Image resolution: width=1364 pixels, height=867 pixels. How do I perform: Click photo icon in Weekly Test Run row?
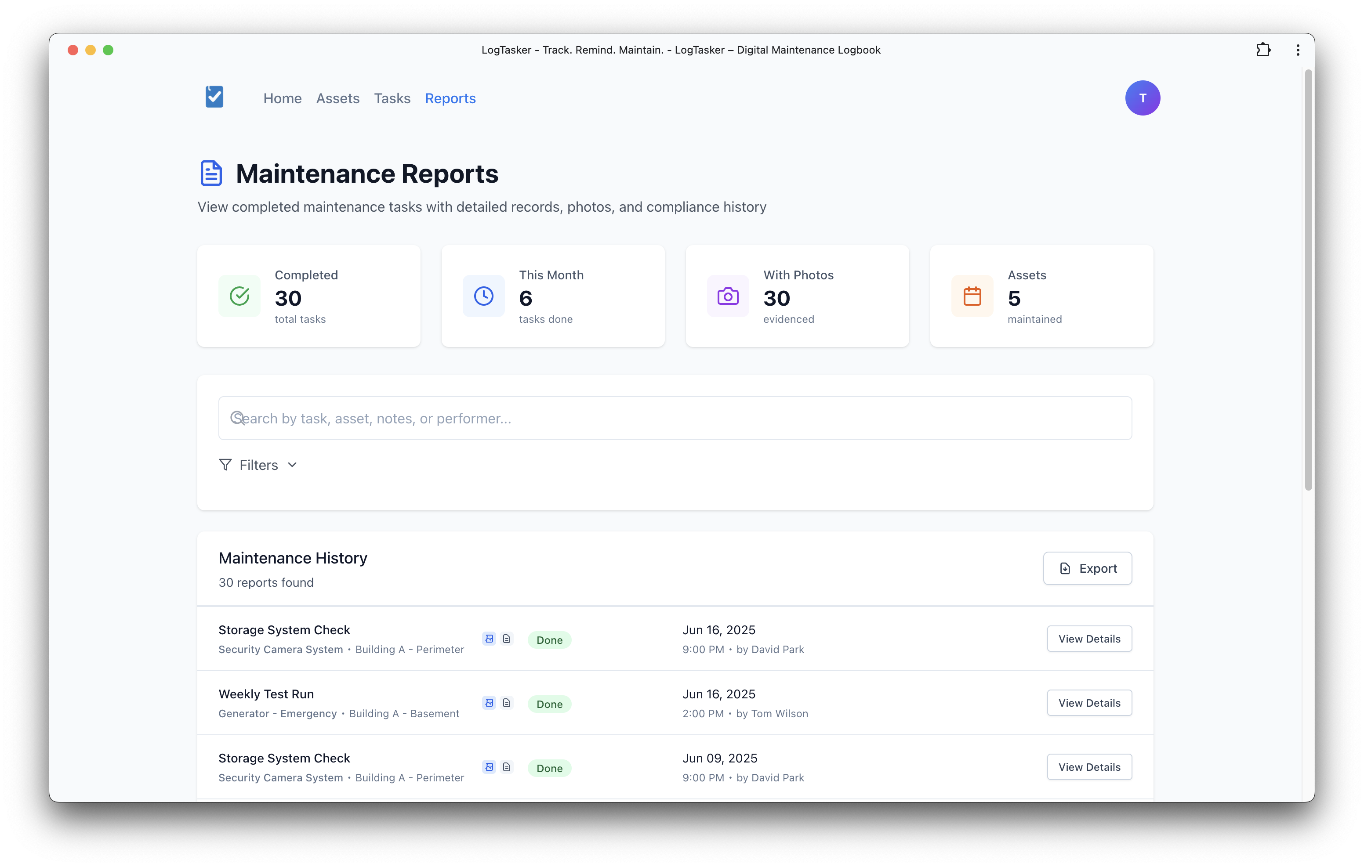(489, 703)
